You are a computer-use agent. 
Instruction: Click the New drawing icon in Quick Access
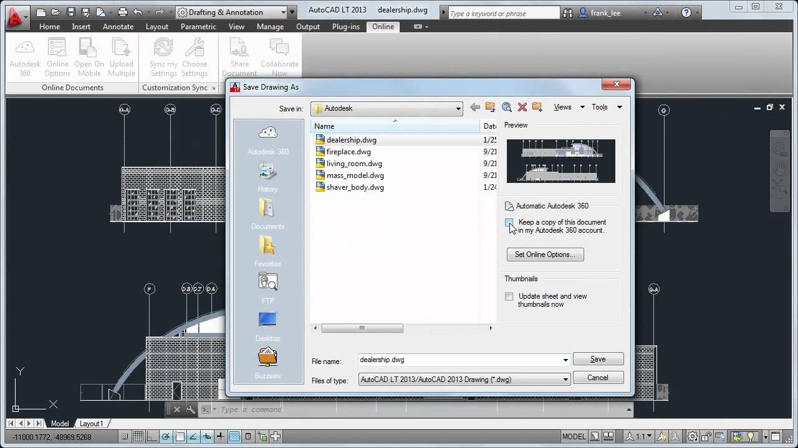click(x=41, y=12)
